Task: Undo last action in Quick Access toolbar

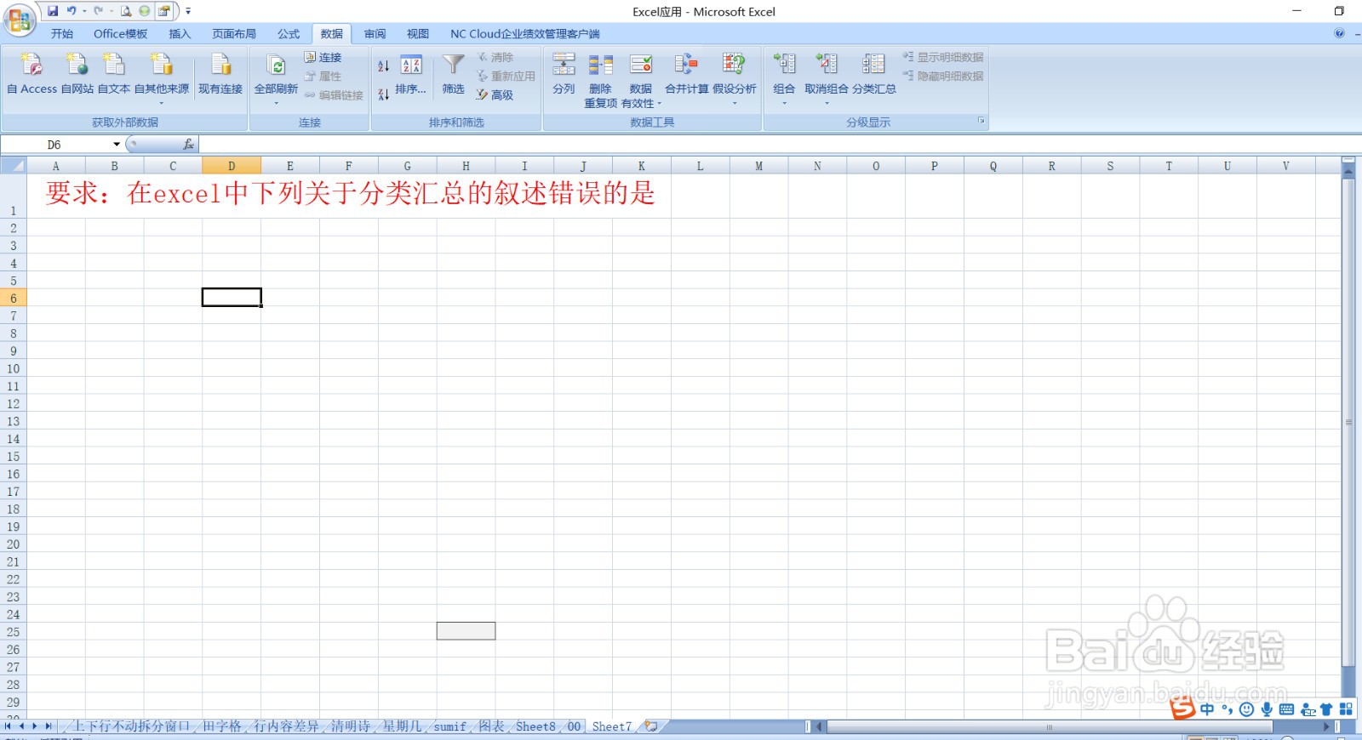Action: pos(72,11)
